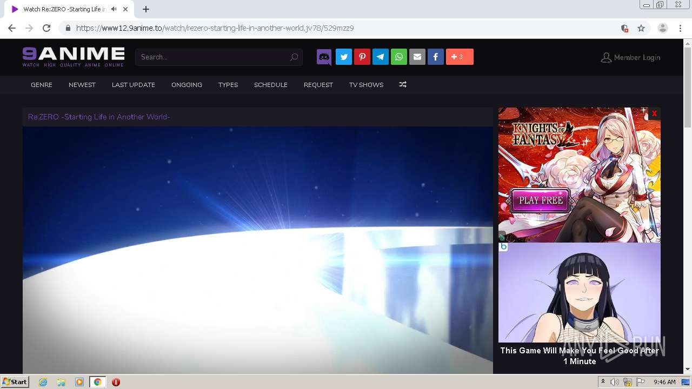
Task: Open TV SHOWS page
Action: 366,85
